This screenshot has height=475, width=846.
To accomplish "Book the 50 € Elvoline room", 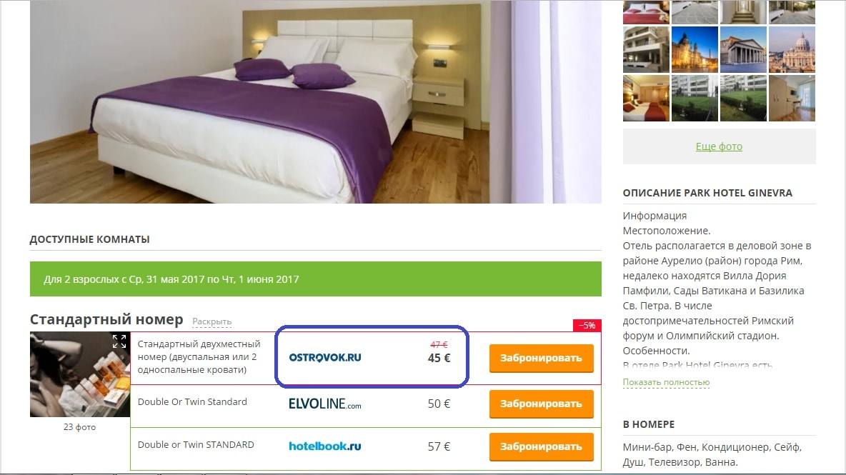I will (541, 404).
